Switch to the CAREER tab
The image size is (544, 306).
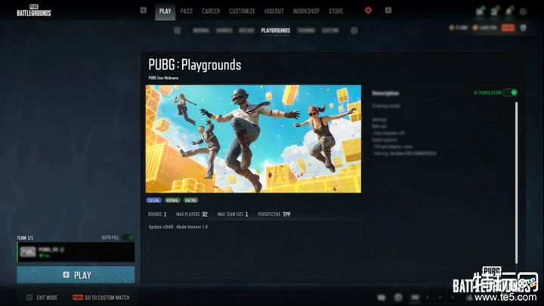point(211,11)
